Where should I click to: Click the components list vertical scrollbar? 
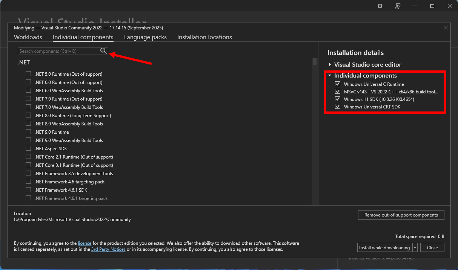point(315,62)
